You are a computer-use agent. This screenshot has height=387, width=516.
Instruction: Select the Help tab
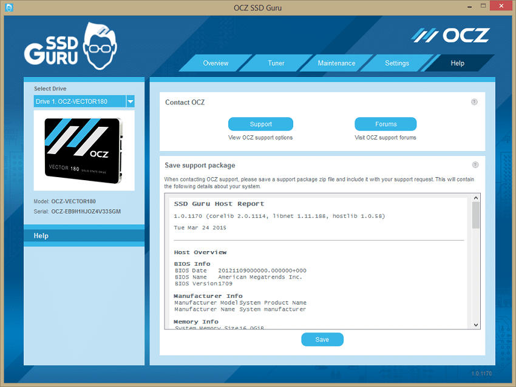coord(458,63)
